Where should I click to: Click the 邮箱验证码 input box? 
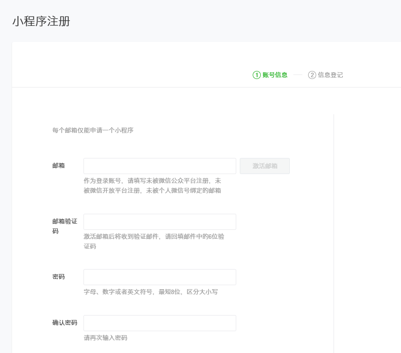159,221
